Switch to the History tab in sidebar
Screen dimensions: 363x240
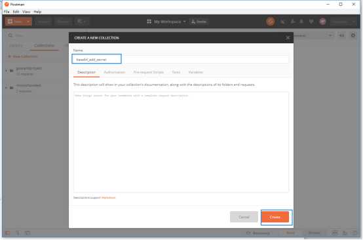[x=16, y=45]
